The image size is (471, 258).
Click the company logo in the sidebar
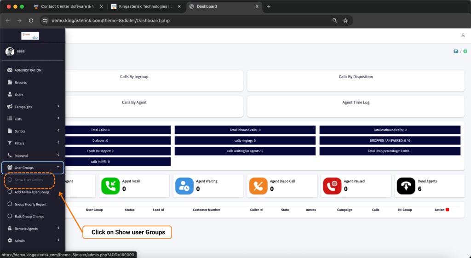coord(30,36)
